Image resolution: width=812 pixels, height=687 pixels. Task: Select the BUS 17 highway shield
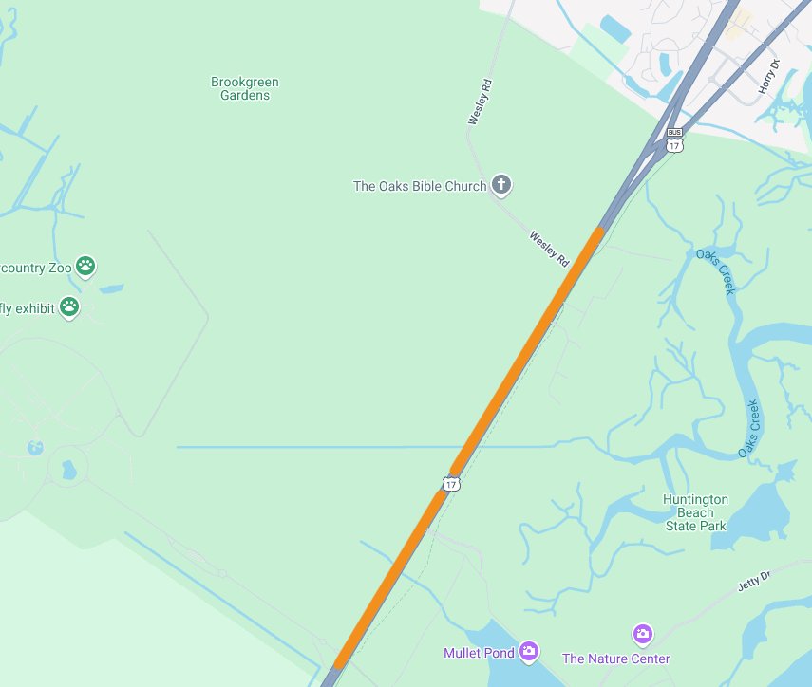pos(674,140)
